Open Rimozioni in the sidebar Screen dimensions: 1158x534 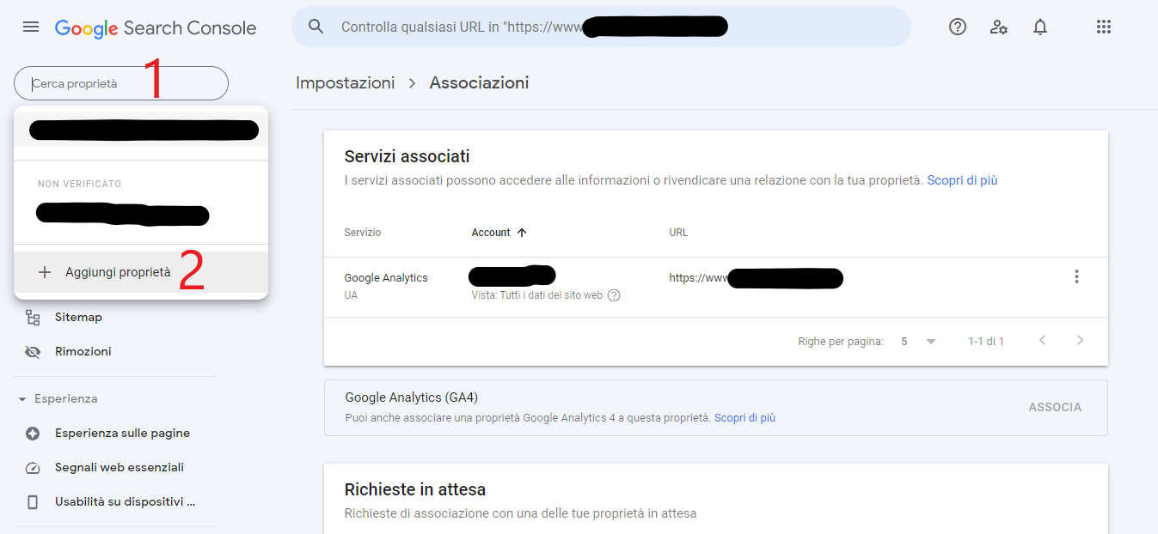click(83, 352)
